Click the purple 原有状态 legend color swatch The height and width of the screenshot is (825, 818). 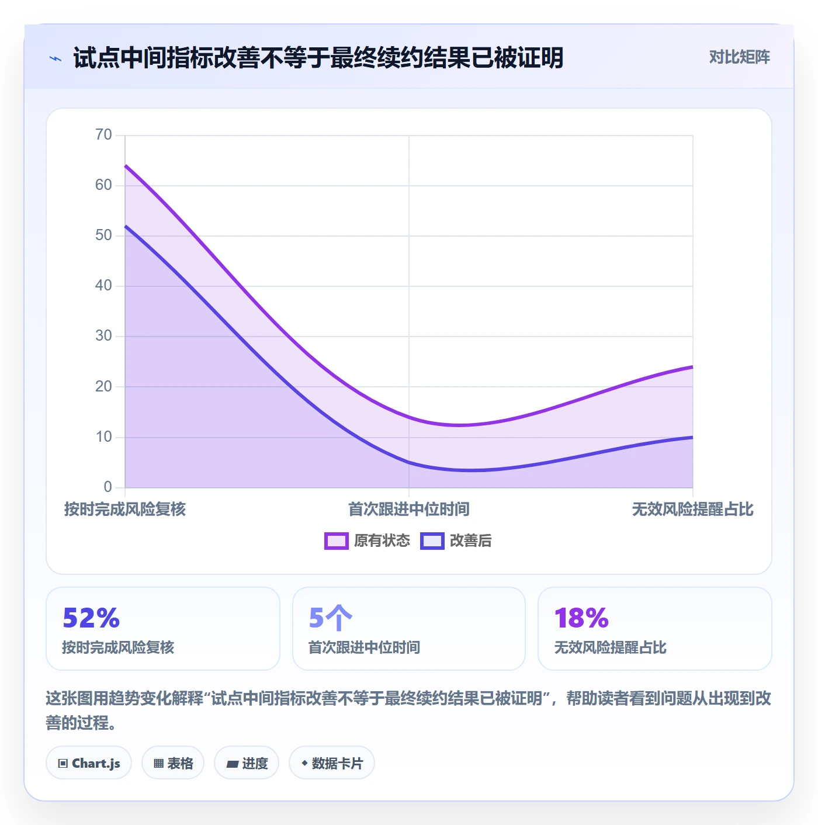pyautogui.click(x=337, y=541)
